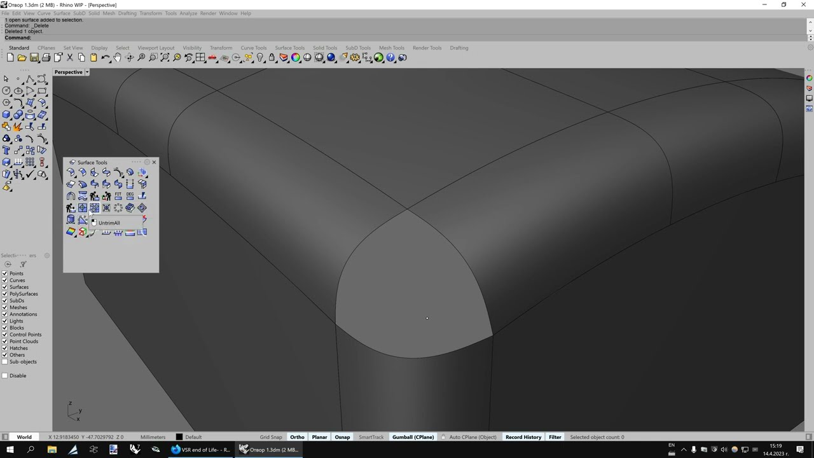Open the Four Viewports layout icon
This screenshot has width=814, height=458.
click(x=200, y=58)
